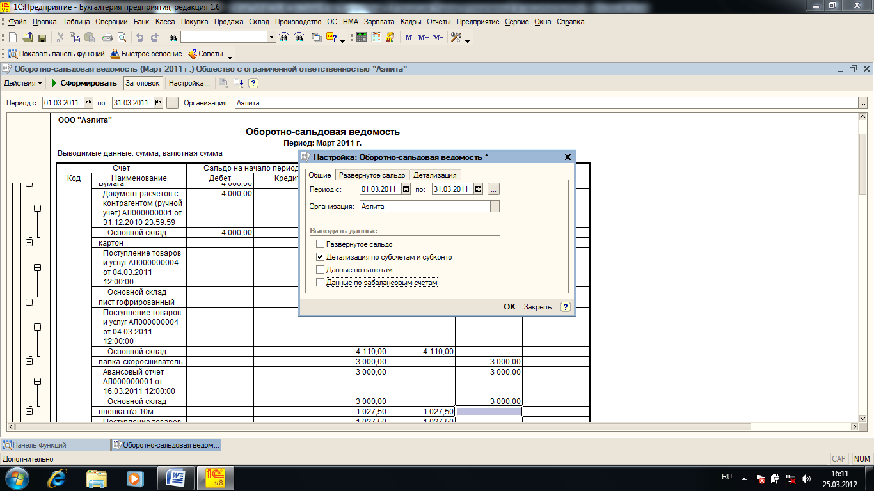The image size is (874, 491).
Task: Open calendar for main window start date 01.03.2011
Action: pos(89,102)
